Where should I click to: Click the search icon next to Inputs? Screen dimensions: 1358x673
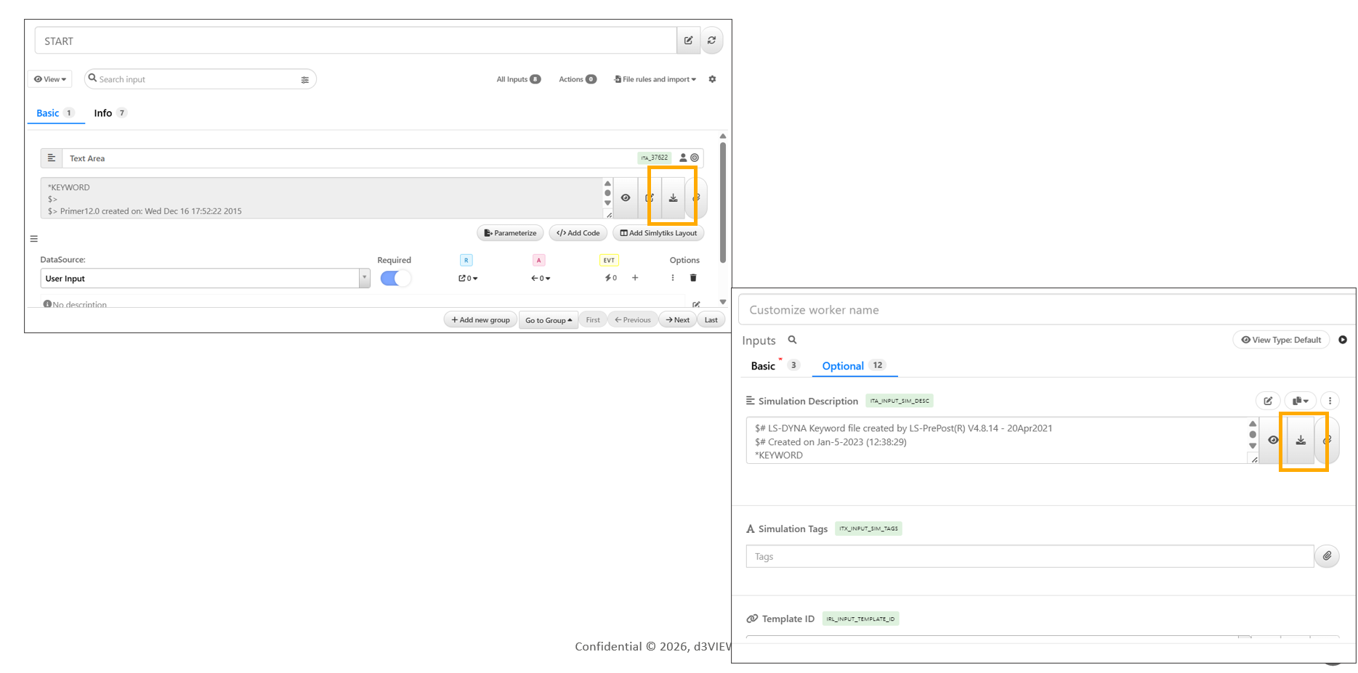[793, 340]
